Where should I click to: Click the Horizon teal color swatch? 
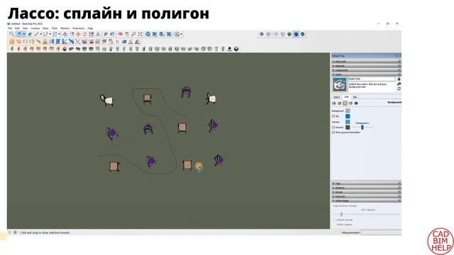coord(348,122)
